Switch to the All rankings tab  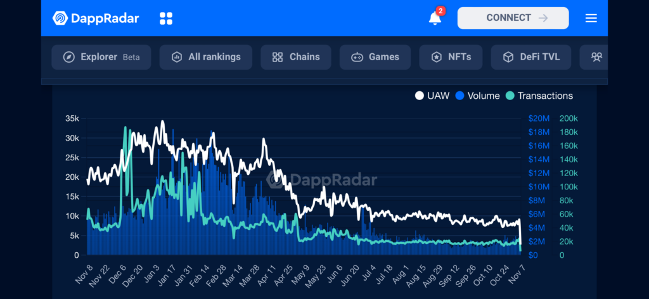(x=205, y=57)
